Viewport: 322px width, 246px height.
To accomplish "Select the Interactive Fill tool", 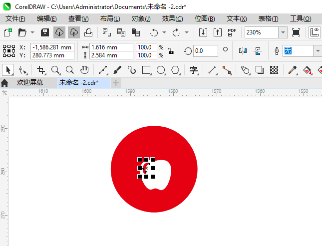I will tap(307, 70).
